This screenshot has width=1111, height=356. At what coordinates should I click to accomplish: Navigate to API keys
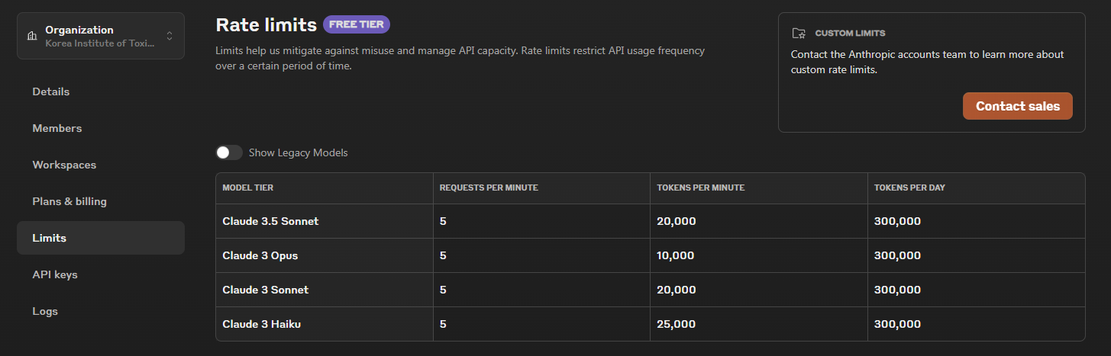(x=55, y=274)
